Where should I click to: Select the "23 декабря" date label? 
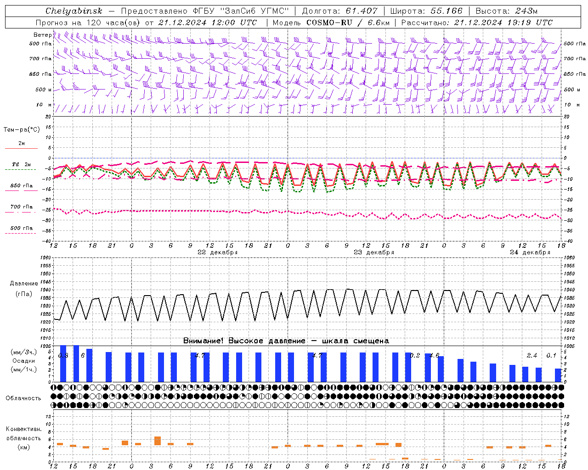coord(374,252)
